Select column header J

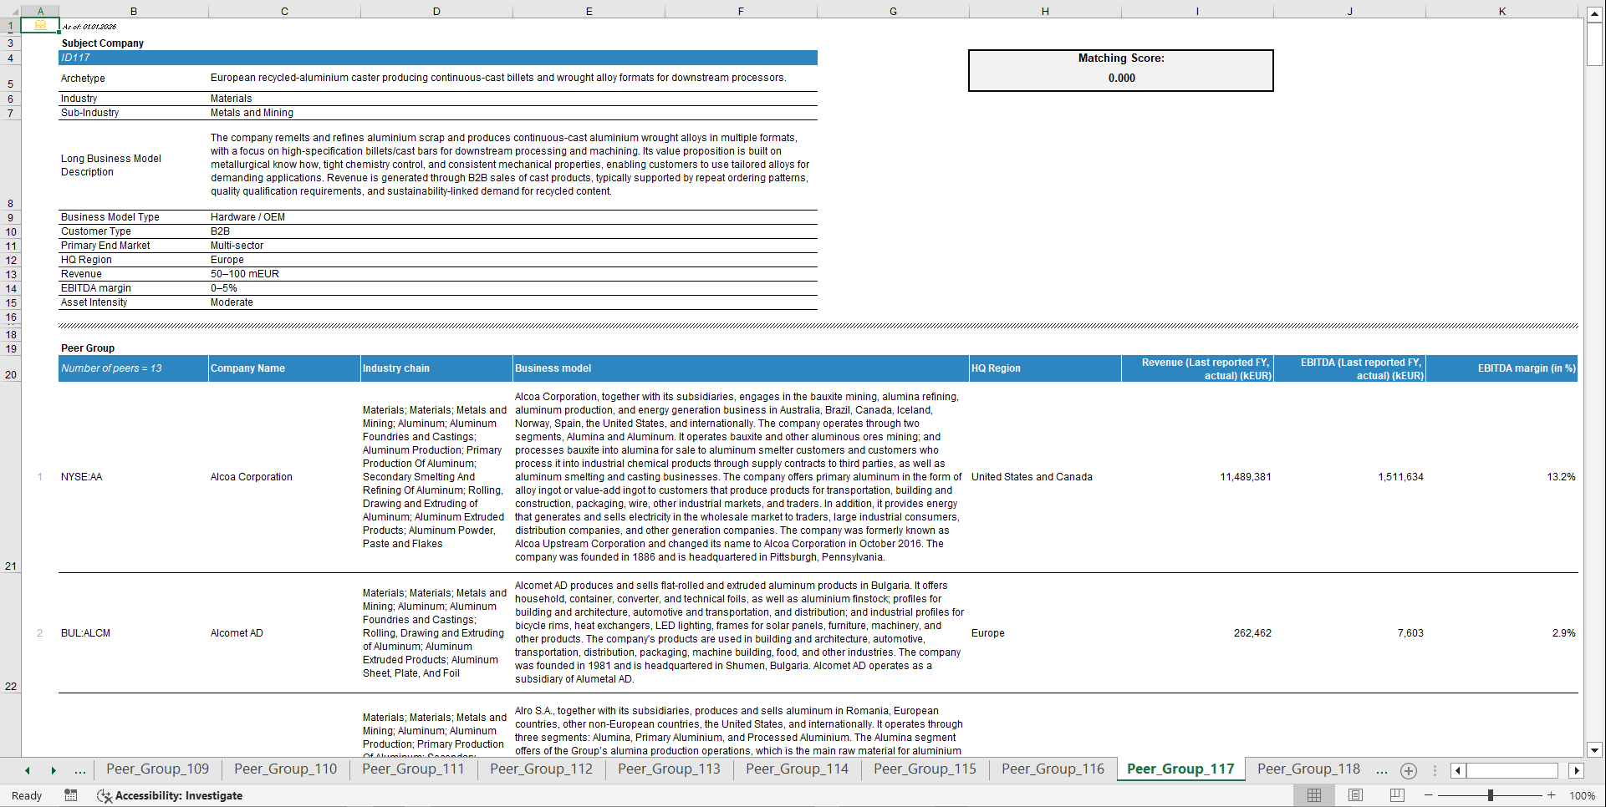1350,12
